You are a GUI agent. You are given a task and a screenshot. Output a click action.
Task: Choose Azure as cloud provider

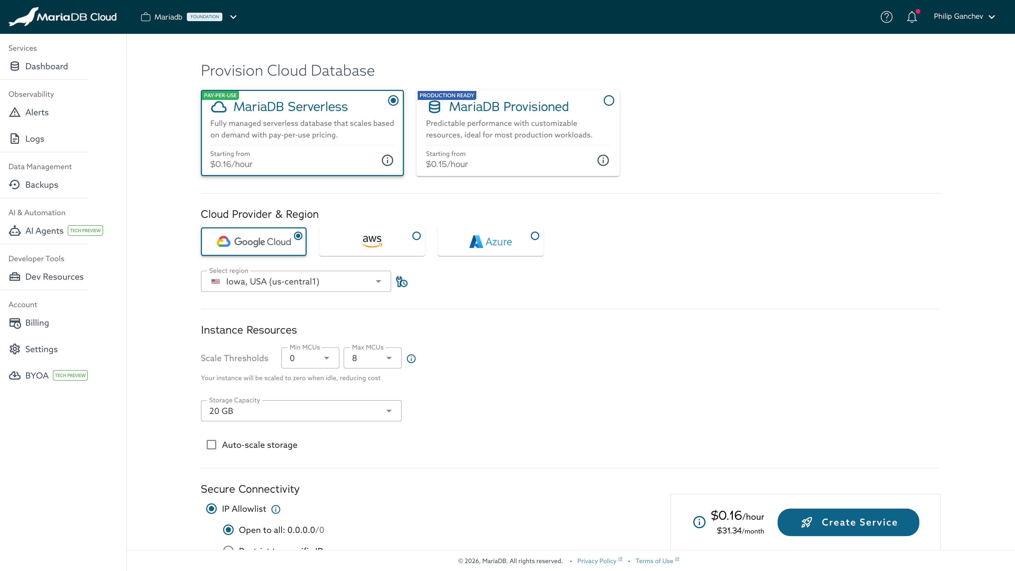pos(490,242)
